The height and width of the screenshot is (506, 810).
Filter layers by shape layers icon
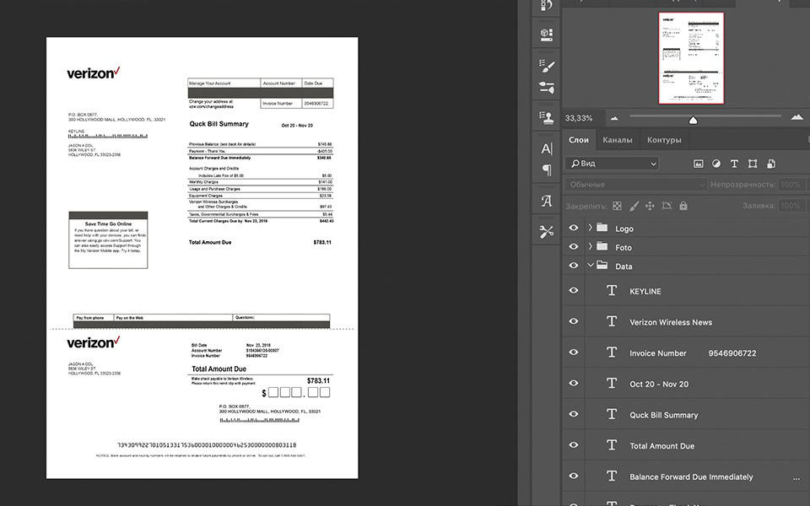pos(753,164)
